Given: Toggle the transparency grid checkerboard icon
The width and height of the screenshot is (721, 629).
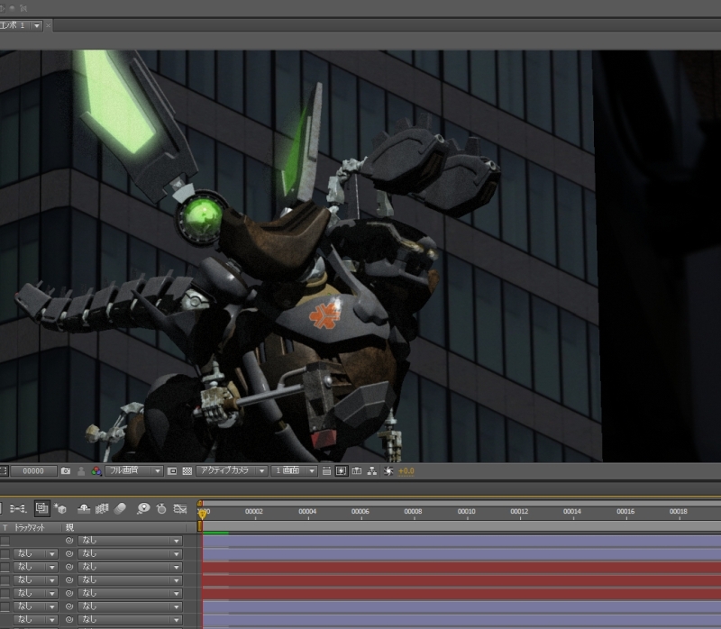Looking at the screenshot, I should coord(187,471).
